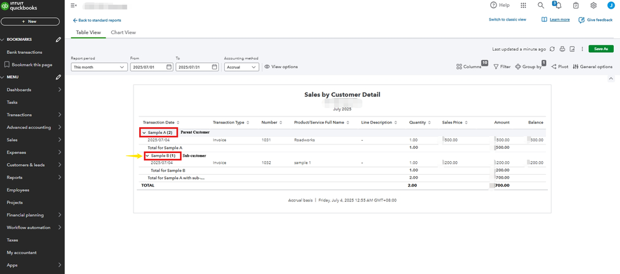Collapse the Sample A customer group
The height and width of the screenshot is (274, 620).
(x=145, y=132)
